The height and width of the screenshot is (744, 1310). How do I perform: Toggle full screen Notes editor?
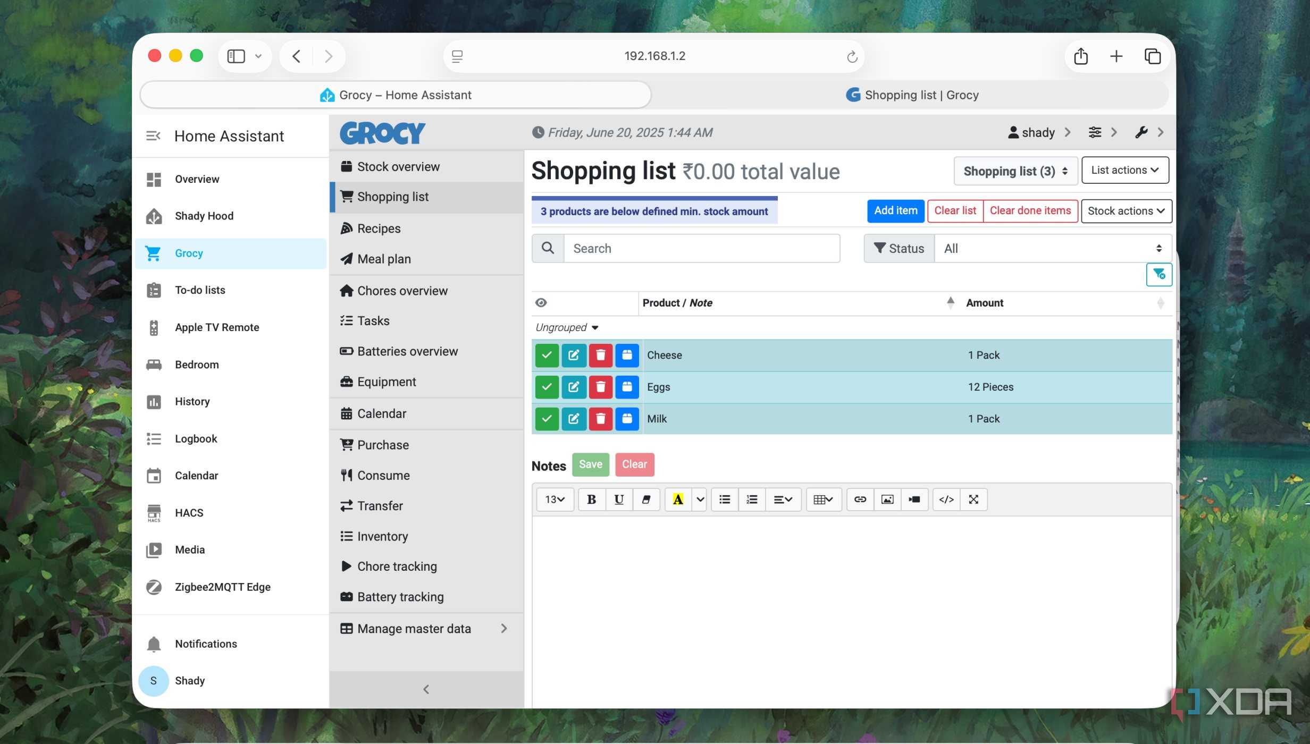tap(973, 500)
